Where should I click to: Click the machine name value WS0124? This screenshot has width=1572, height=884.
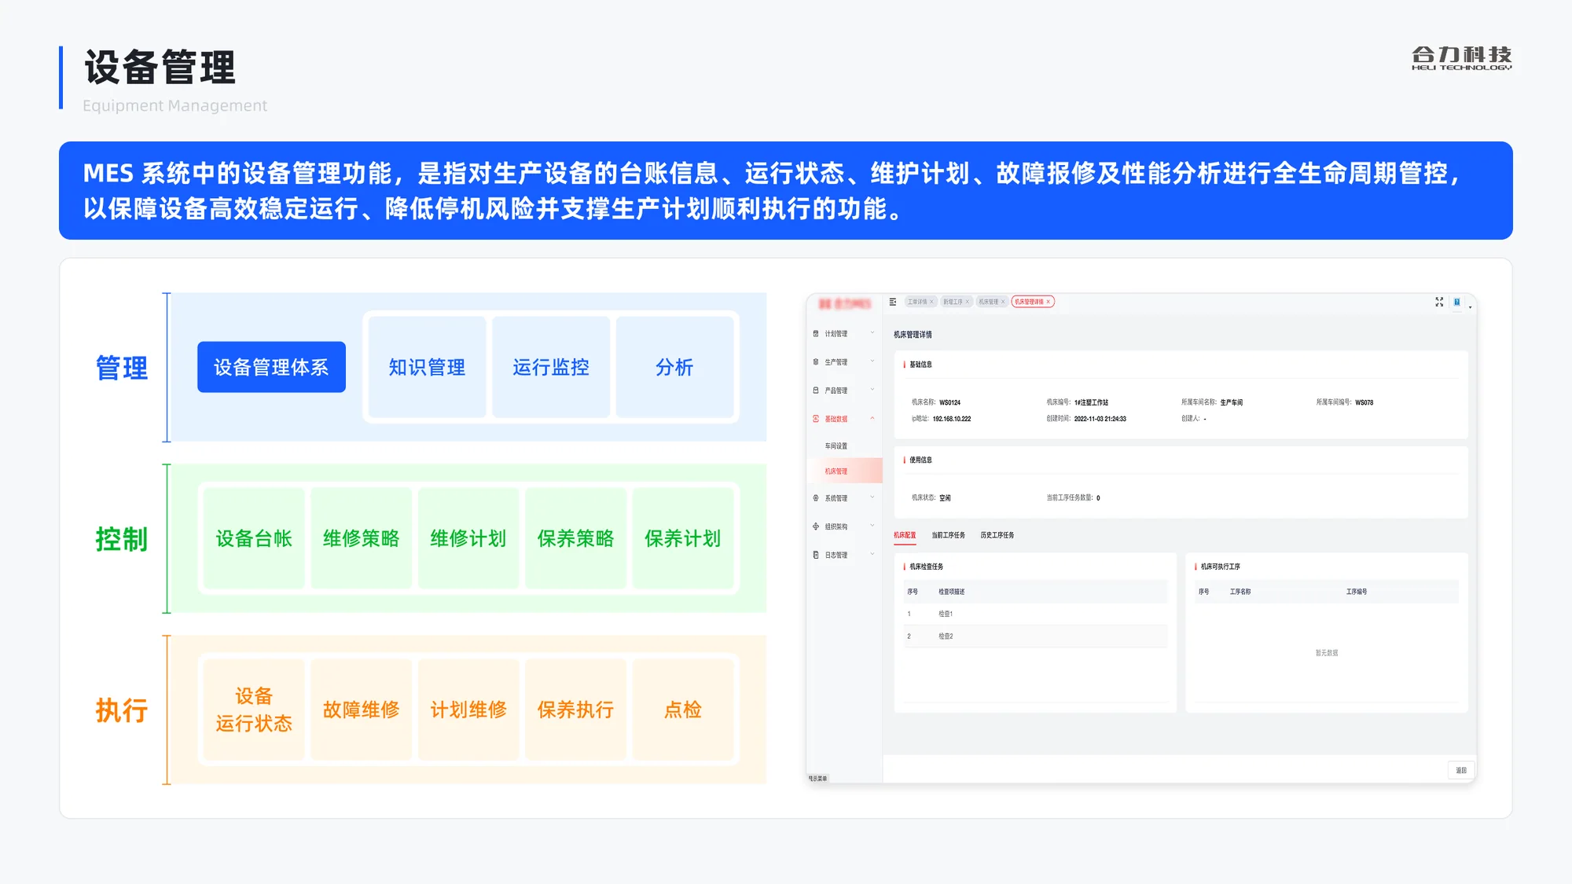(949, 402)
